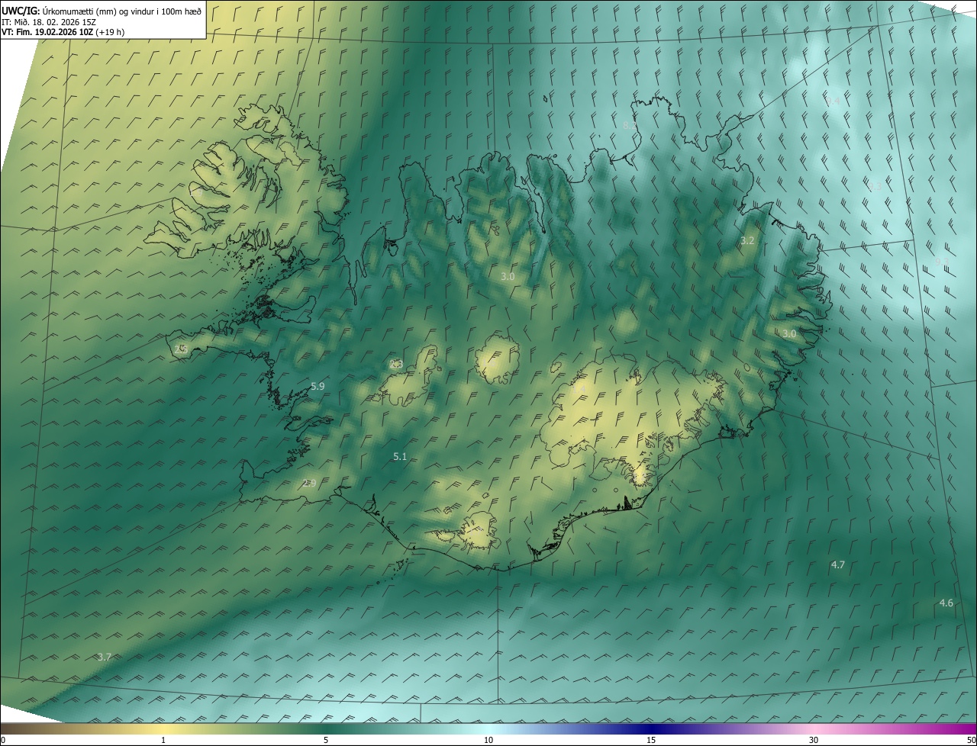Click the 2.9 value on Reykjanes peninsula

tap(309, 483)
